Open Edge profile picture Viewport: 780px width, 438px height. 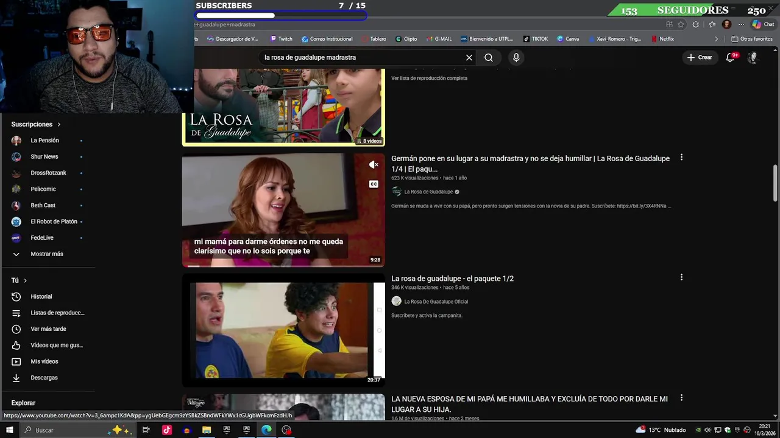click(x=726, y=24)
